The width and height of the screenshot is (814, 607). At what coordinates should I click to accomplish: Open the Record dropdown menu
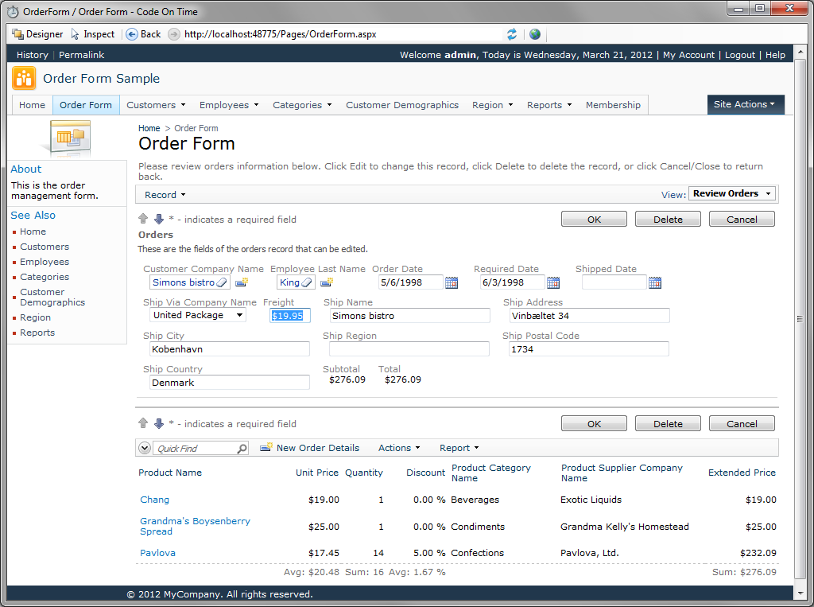(165, 195)
